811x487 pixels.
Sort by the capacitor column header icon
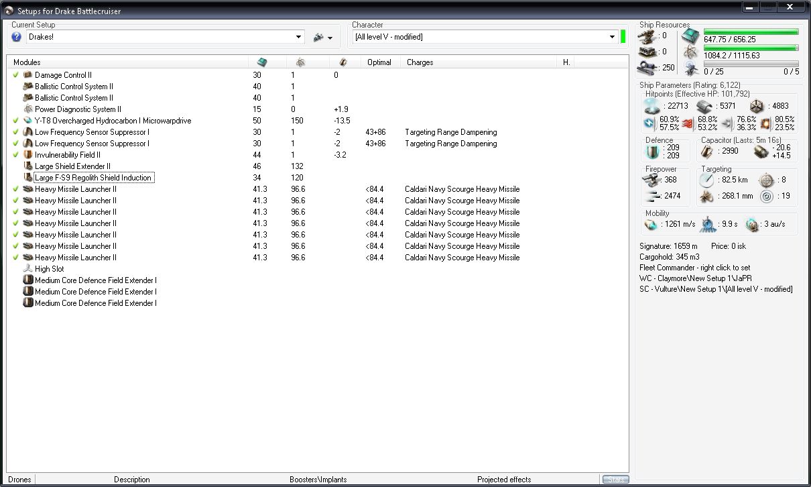pos(342,62)
